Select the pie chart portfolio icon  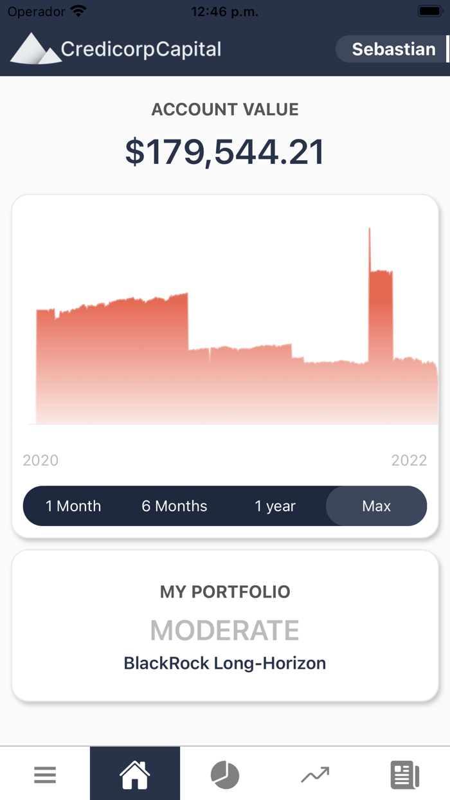pyautogui.click(x=224, y=773)
